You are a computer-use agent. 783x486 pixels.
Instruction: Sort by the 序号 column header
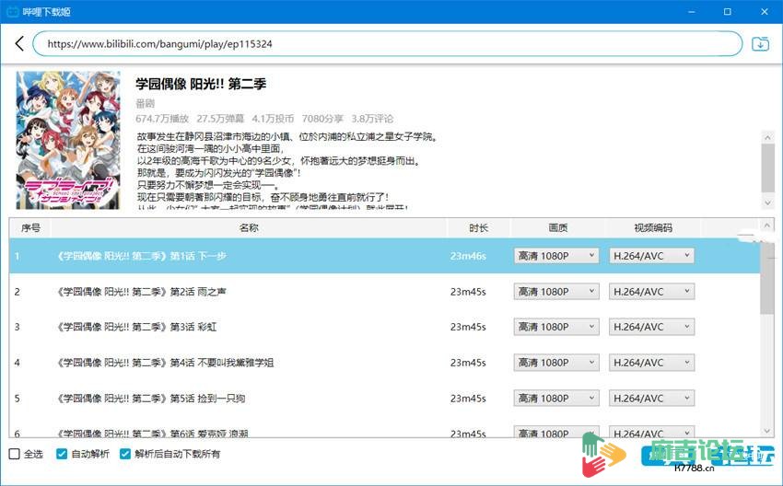tap(30, 228)
